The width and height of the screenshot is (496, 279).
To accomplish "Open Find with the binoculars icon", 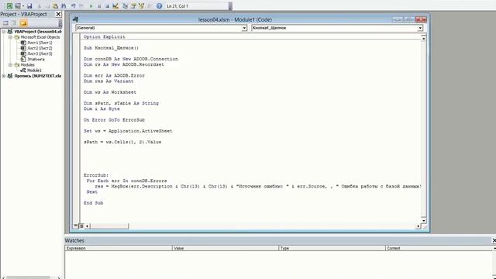I will (x=64, y=6).
